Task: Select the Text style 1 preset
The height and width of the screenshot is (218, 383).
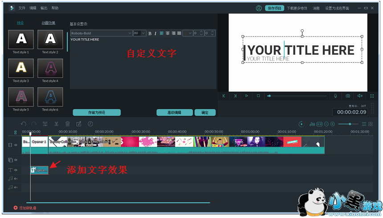Action: tap(21, 40)
